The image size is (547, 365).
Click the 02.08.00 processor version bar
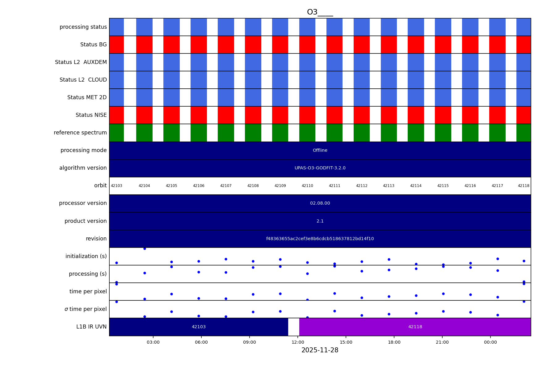pyautogui.click(x=320, y=203)
